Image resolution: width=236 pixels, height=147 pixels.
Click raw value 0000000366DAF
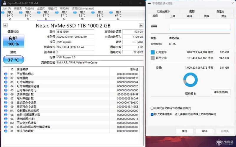[127, 98]
